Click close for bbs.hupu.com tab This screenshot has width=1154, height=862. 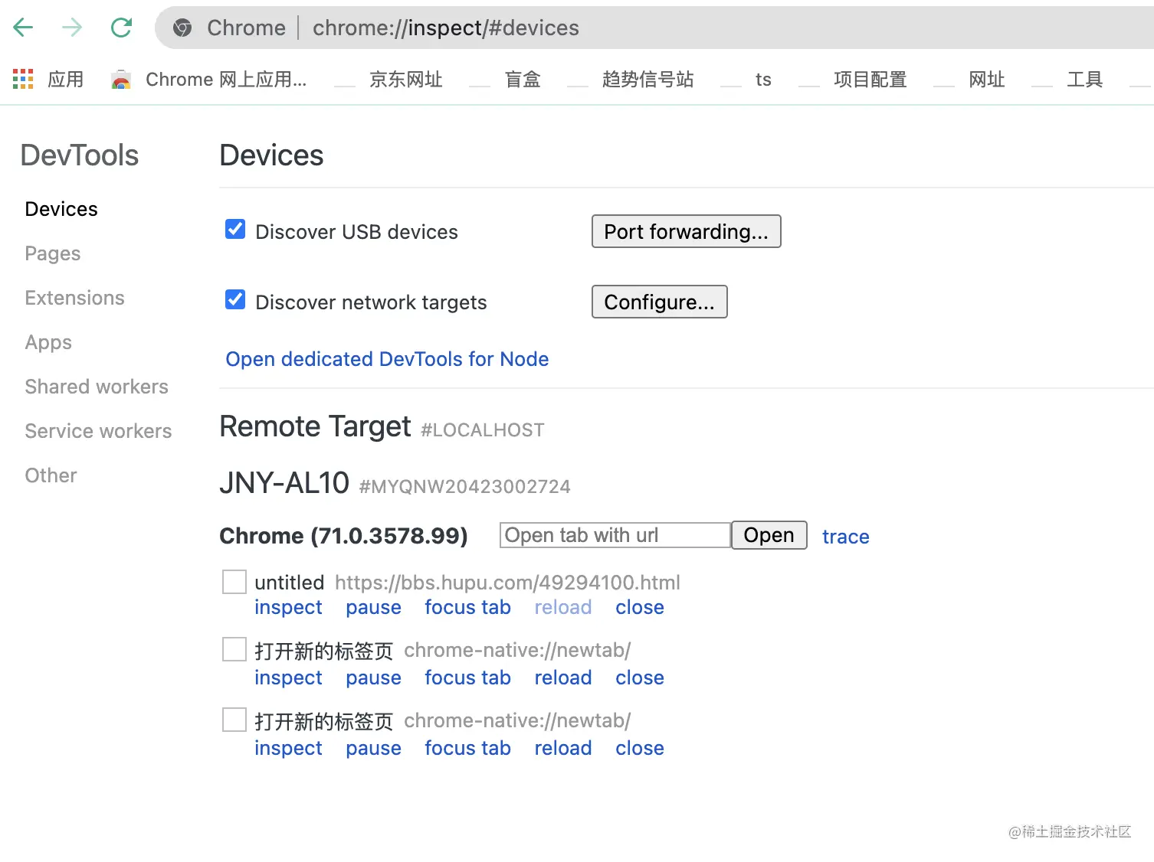640,607
